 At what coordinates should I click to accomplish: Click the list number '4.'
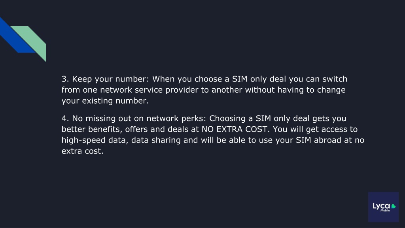(x=65, y=118)
